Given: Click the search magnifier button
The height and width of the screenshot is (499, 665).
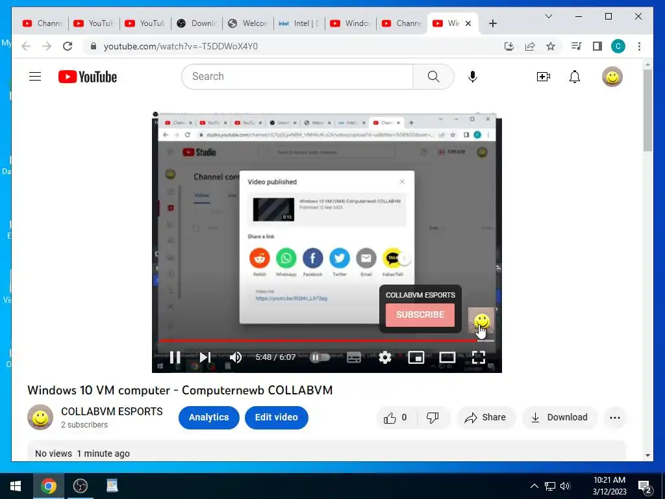Looking at the screenshot, I should pyautogui.click(x=433, y=77).
